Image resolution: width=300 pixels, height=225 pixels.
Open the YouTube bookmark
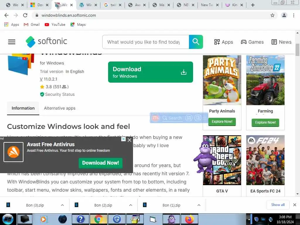click(55, 25)
